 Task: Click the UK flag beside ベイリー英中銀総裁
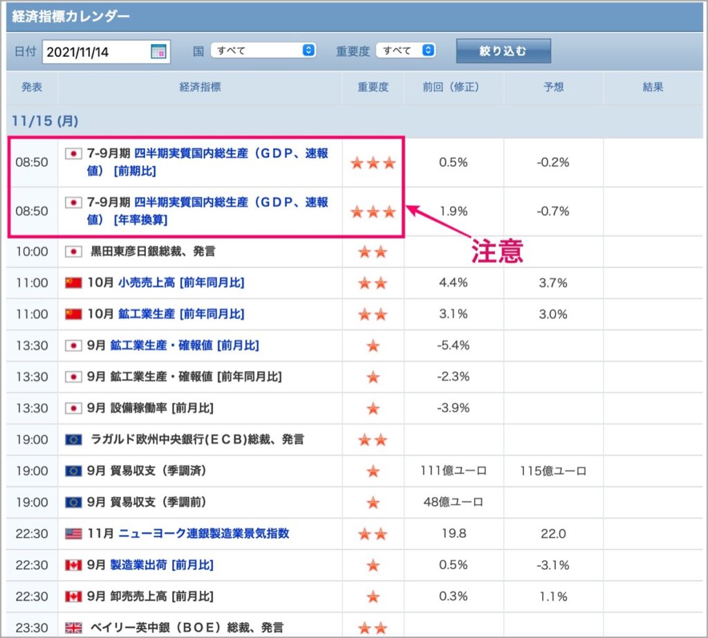(73, 628)
